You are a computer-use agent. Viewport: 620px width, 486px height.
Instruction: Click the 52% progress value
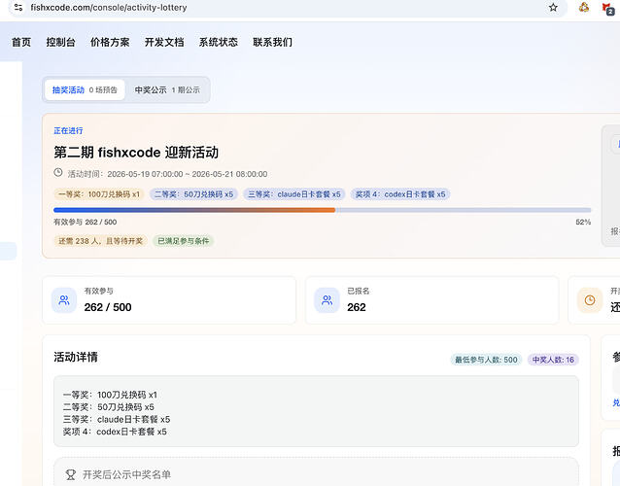click(583, 222)
